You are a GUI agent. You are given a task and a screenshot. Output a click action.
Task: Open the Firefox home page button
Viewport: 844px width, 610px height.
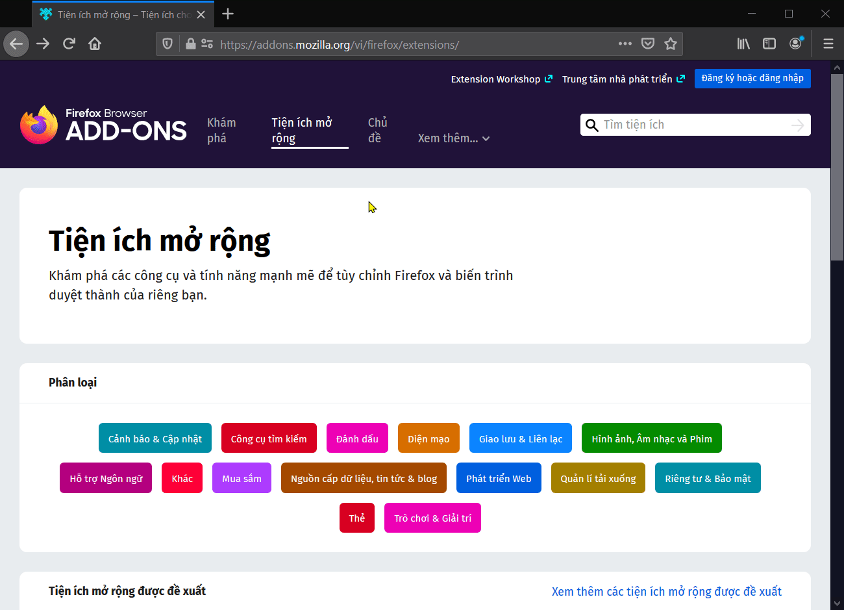point(95,44)
